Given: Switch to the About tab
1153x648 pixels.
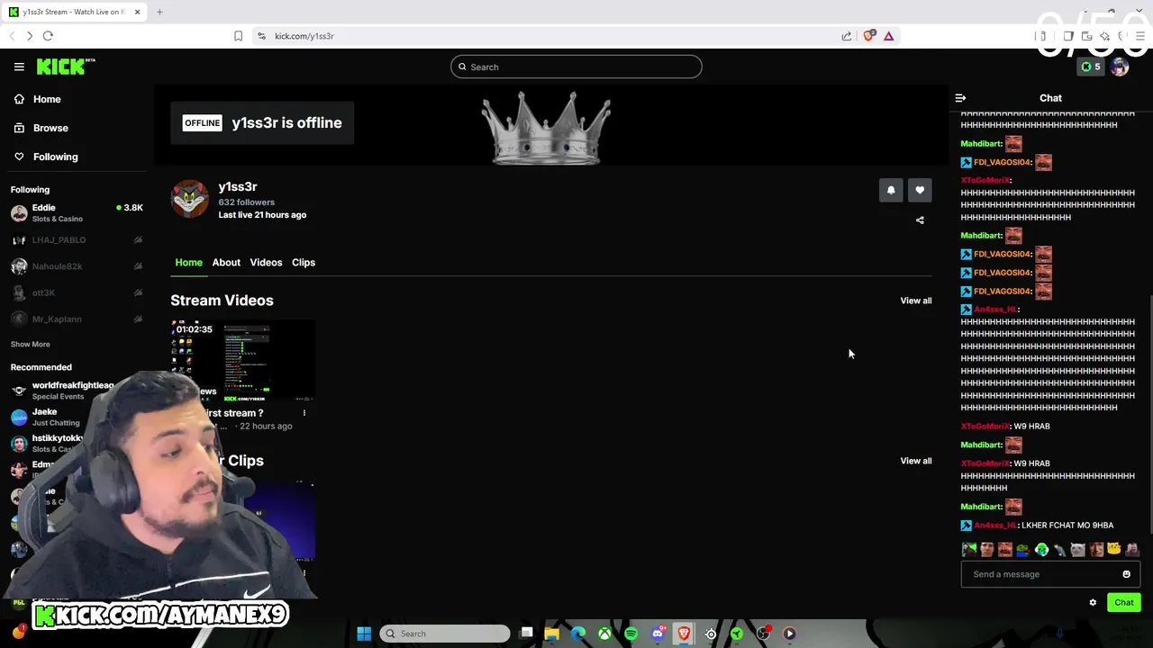Looking at the screenshot, I should tap(226, 262).
